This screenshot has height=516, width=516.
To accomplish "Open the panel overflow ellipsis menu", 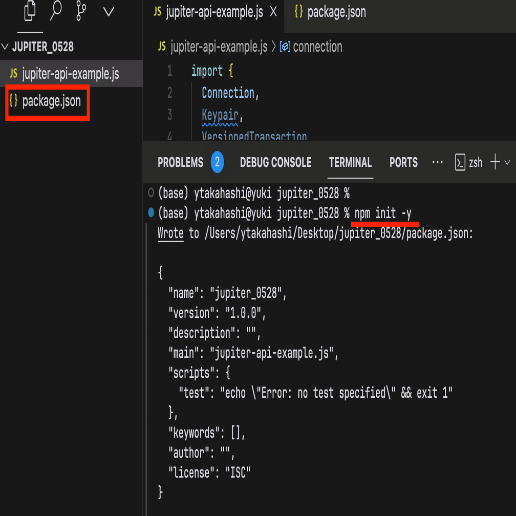I will tap(437, 162).
